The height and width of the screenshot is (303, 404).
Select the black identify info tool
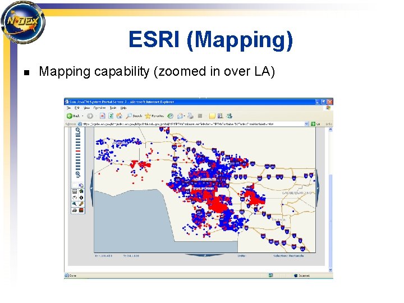pyautogui.click(x=81, y=198)
